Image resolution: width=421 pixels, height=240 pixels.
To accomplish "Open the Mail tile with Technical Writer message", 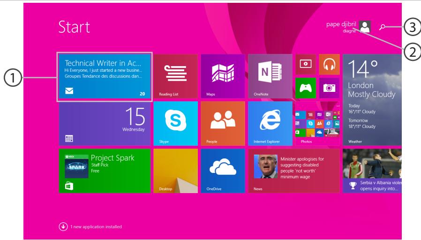I will click(x=105, y=77).
